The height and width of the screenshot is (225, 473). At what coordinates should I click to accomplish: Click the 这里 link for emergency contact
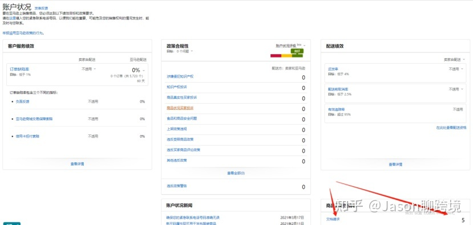(12, 18)
